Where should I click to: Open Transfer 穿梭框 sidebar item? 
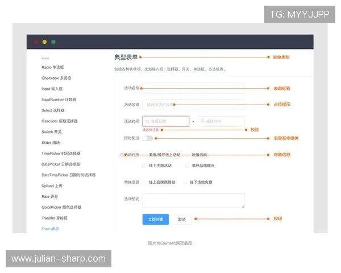55,218
